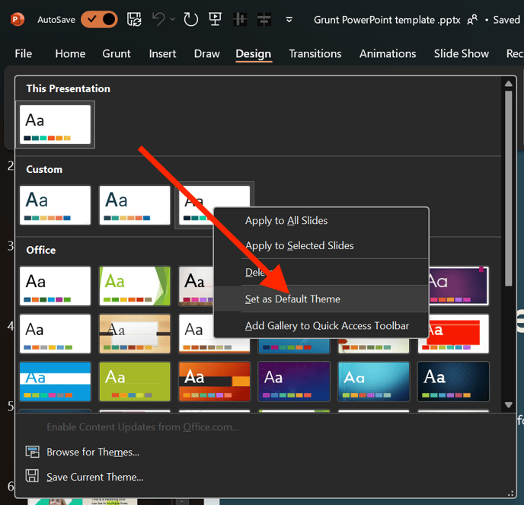Open the Undo history dropdown arrow

point(172,19)
